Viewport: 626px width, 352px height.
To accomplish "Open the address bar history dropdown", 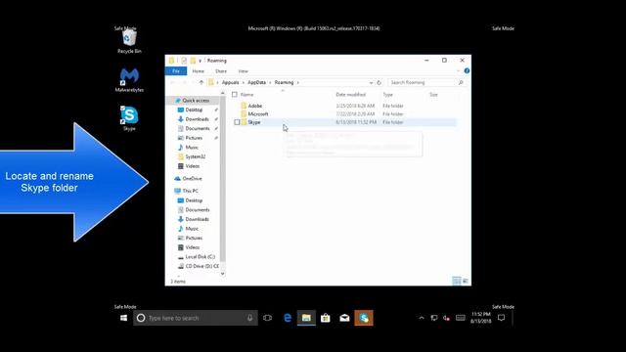I will tap(371, 82).
